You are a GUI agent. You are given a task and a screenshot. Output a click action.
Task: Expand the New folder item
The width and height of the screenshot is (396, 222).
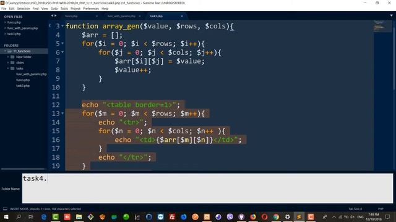click(x=8, y=57)
